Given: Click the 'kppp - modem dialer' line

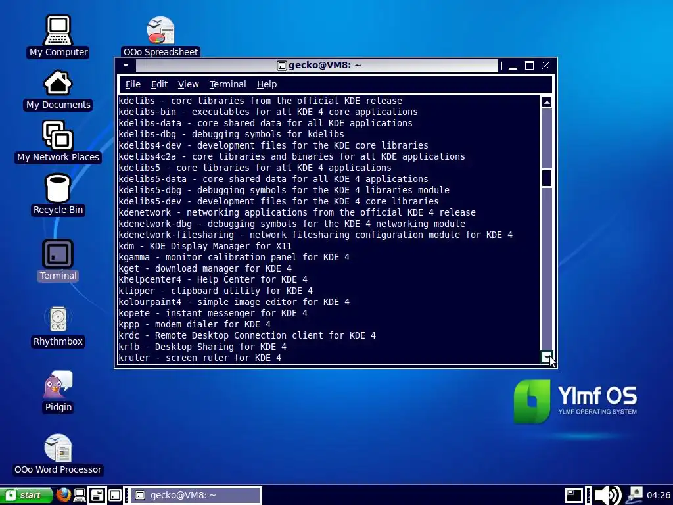Looking at the screenshot, I should click(x=195, y=324).
